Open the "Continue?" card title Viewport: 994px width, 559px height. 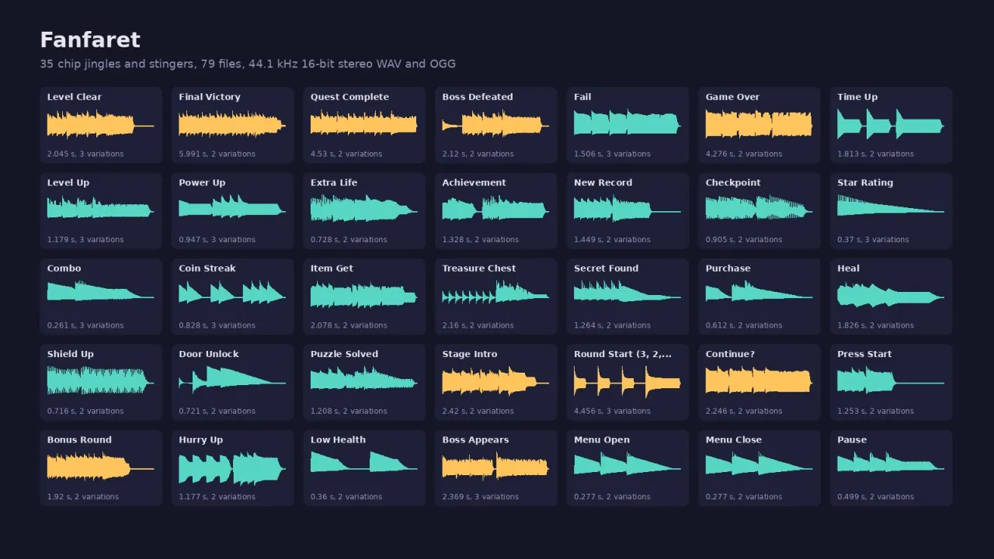[731, 354]
